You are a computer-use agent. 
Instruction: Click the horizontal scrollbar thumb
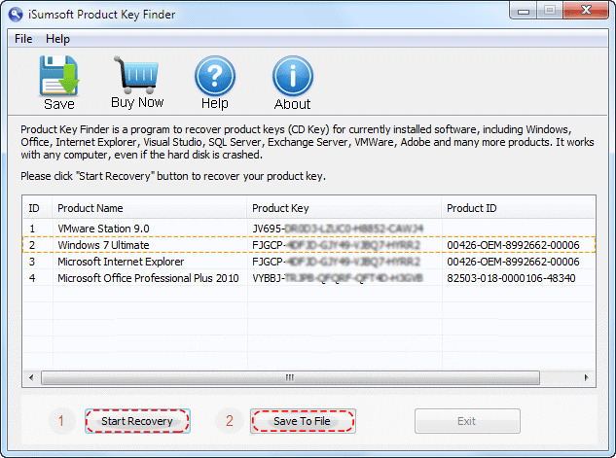[x=290, y=377]
